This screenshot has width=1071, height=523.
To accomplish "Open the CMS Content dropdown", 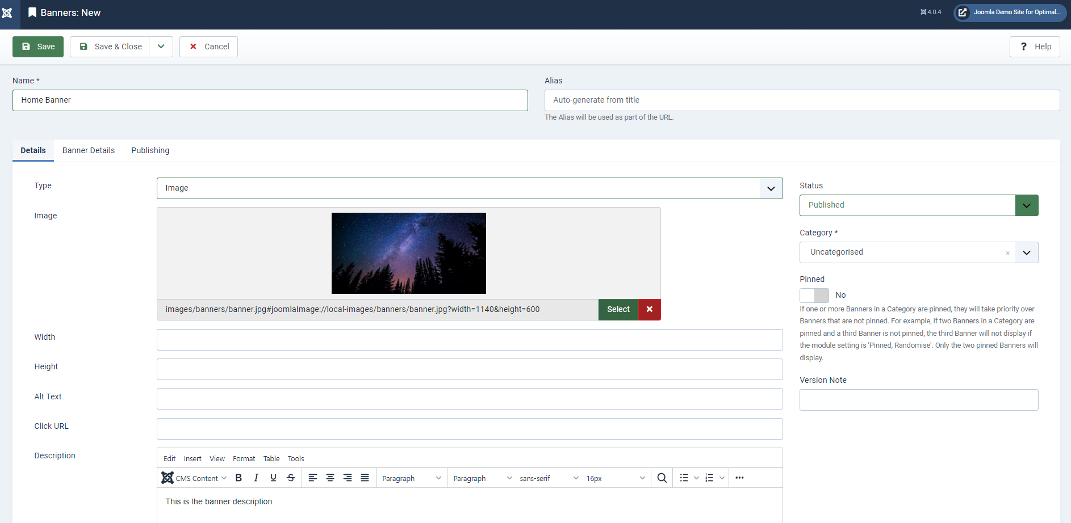I will pyautogui.click(x=194, y=478).
